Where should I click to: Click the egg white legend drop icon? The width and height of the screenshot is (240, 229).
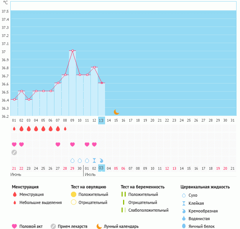tap(184, 226)
